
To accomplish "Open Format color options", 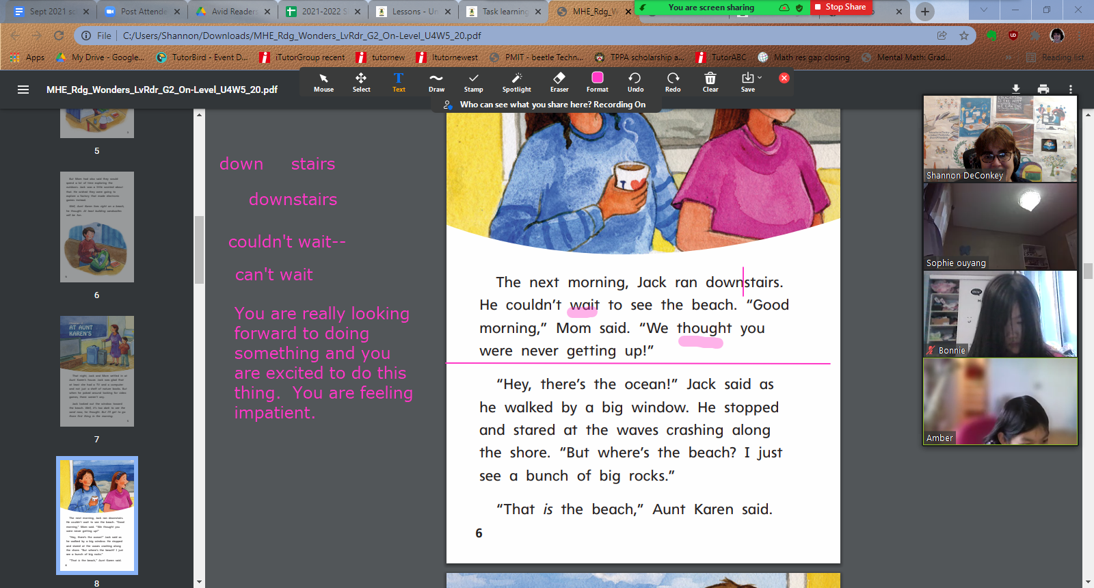I will [x=597, y=82].
